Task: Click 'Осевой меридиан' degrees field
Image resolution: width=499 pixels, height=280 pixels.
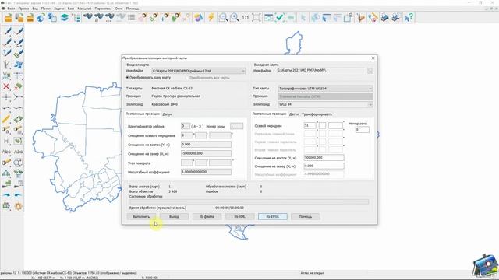Action: [310, 126]
